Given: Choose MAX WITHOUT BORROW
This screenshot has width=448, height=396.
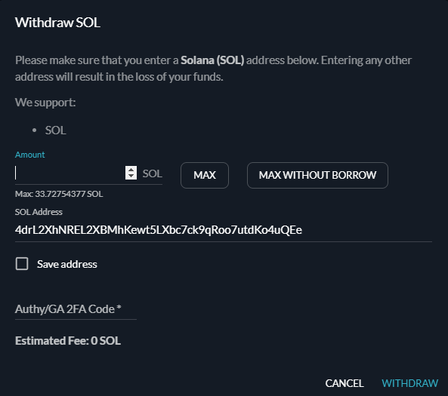Looking at the screenshot, I should [317, 175].
